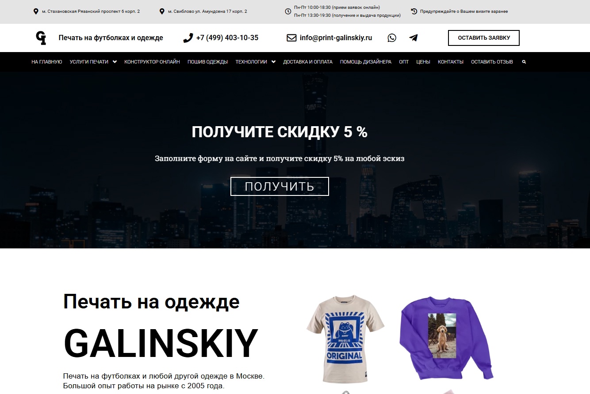Call the +7 (499) 403-10-35 number link

pos(227,38)
